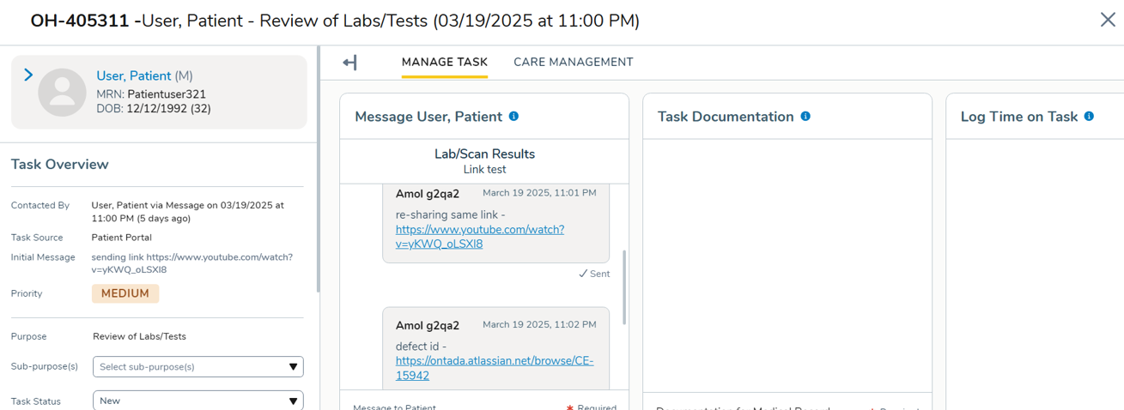The height and width of the screenshot is (410, 1124).
Task: Click info icon beside Log Time on Task
Action: coord(1089,117)
